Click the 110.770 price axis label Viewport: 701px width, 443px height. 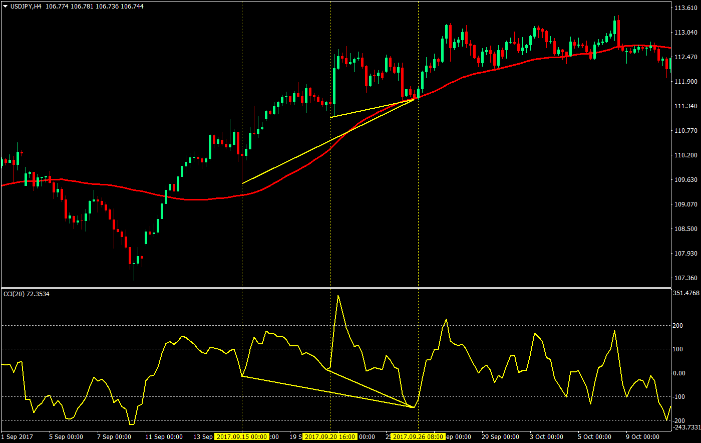pos(686,130)
